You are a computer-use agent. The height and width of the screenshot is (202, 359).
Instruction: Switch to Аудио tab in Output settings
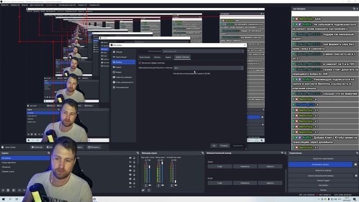pyautogui.click(x=168, y=57)
